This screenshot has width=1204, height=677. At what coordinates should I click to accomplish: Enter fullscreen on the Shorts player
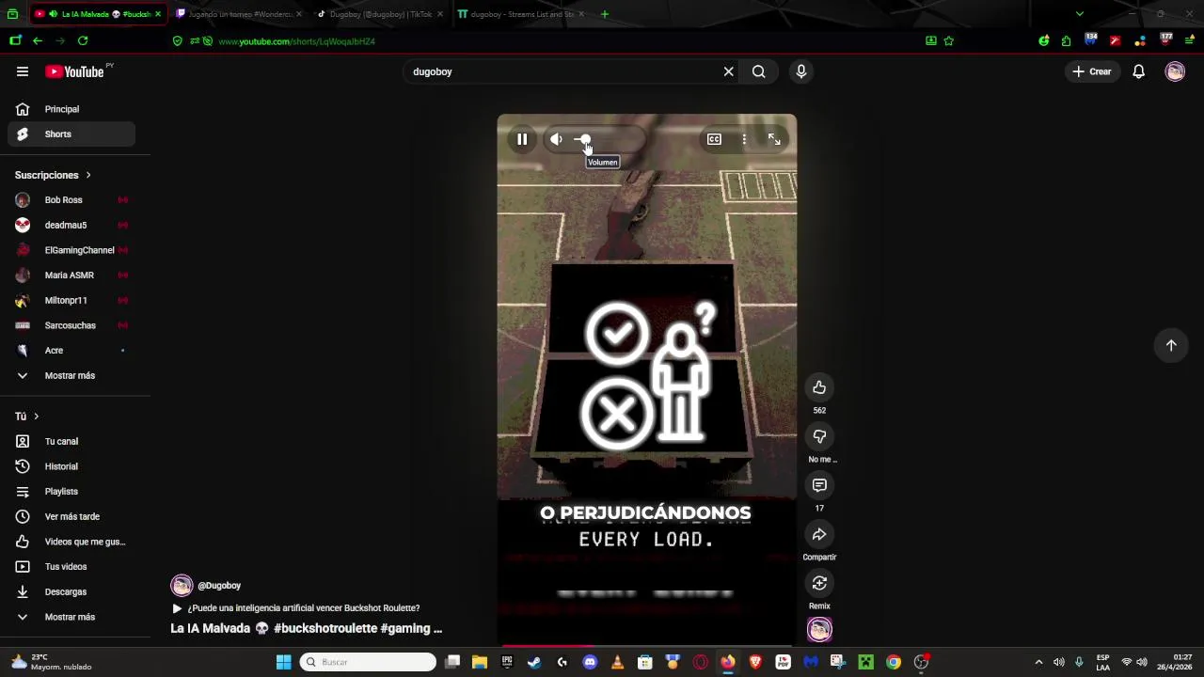tap(774, 139)
